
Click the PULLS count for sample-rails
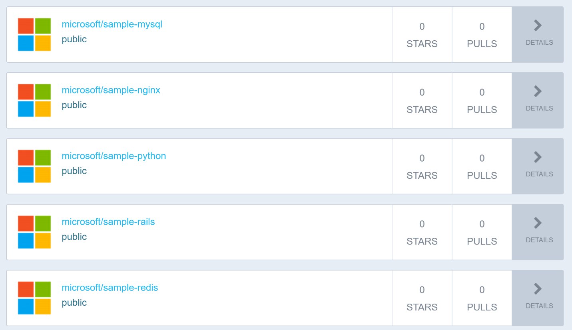(x=482, y=224)
